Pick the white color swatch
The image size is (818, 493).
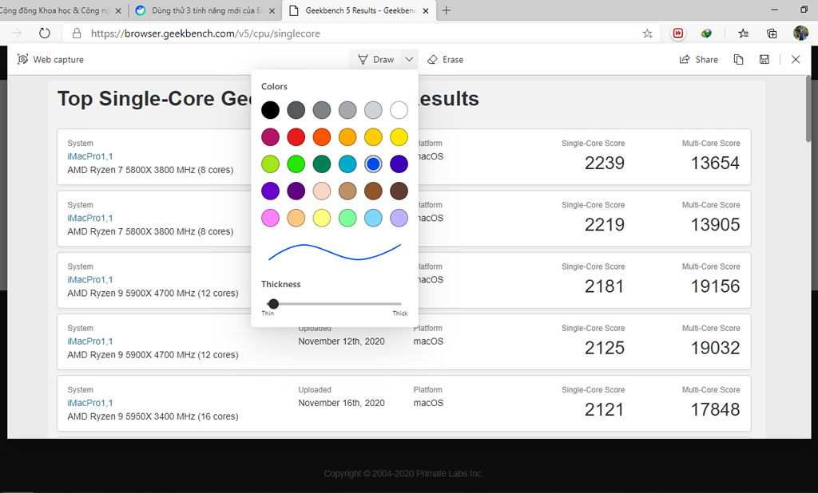tap(399, 110)
